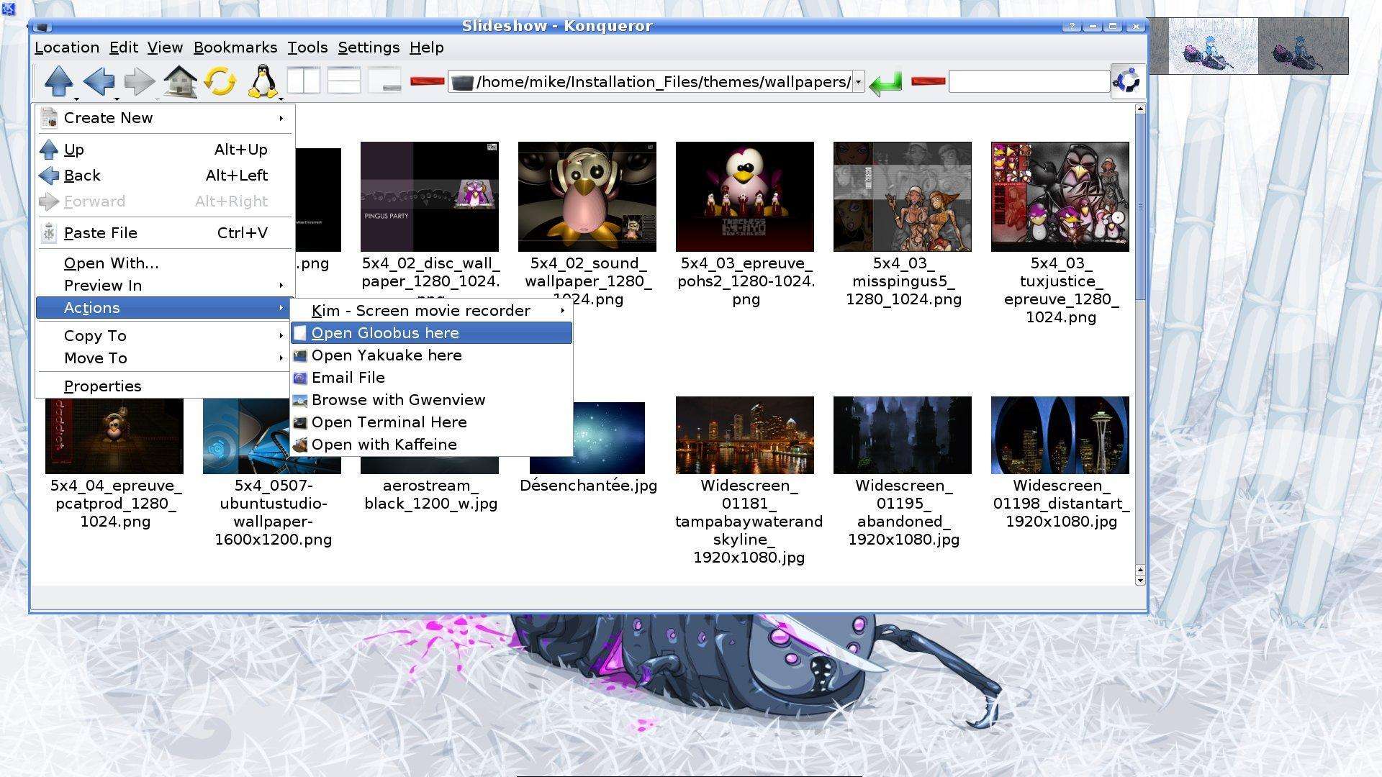The image size is (1382, 777).
Task: Expand the Up button history arrow
Action: [76, 99]
